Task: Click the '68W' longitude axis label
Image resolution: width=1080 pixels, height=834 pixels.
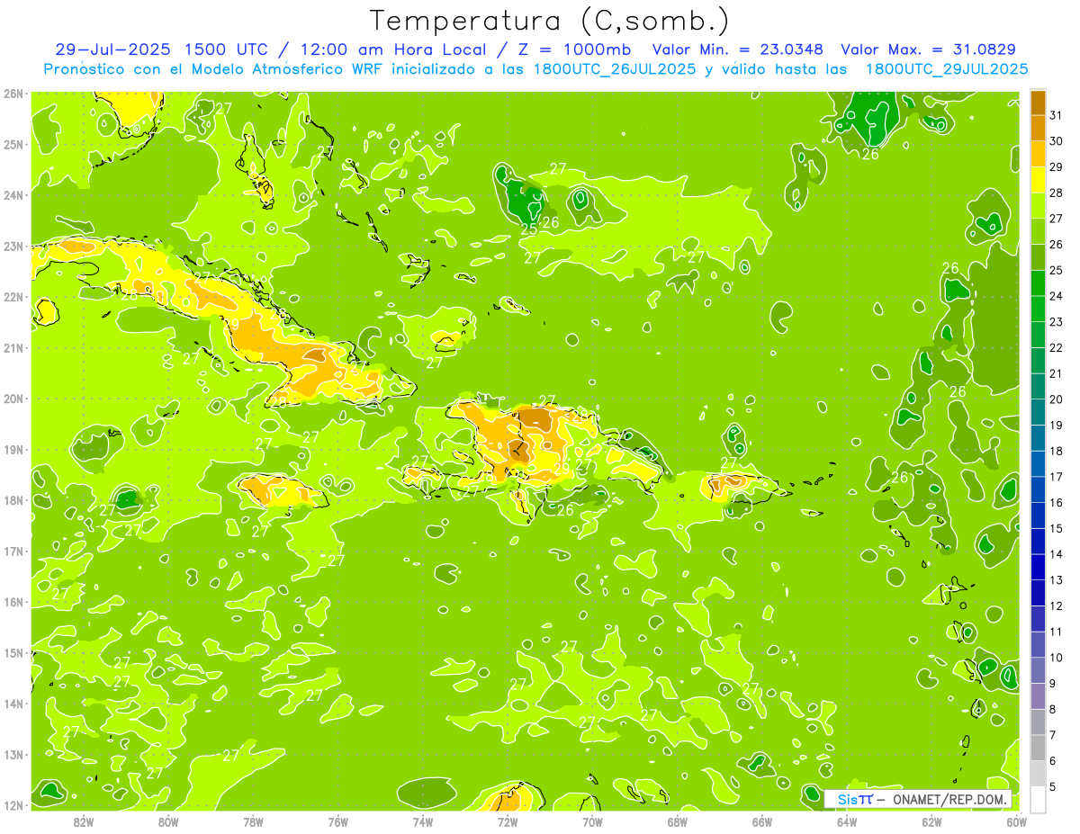Action: 677,821
